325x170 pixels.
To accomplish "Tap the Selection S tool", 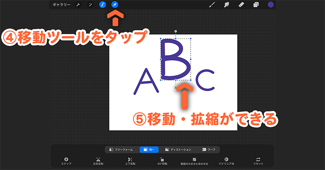I will [x=102, y=5].
